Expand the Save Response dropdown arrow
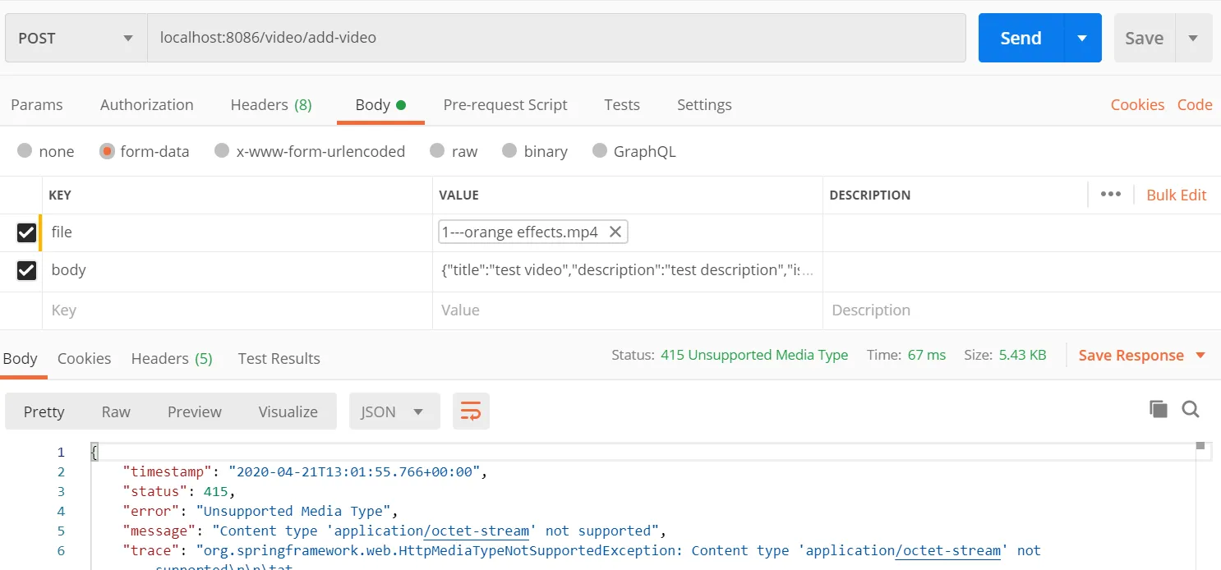The image size is (1221, 570). pyautogui.click(x=1200, y=356)
